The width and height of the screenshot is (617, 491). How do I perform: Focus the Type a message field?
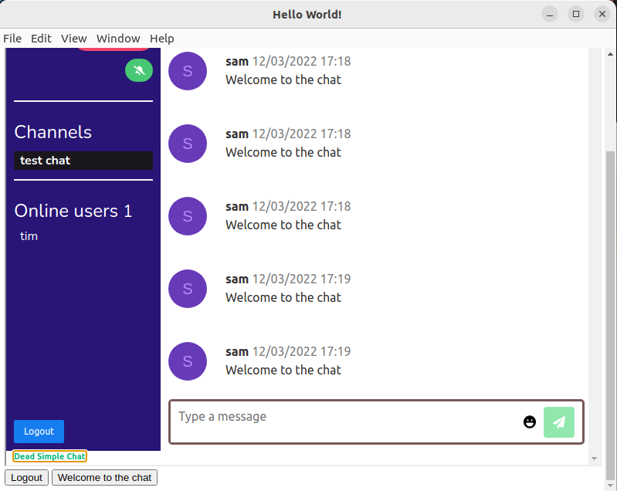(x=344, y=422)
